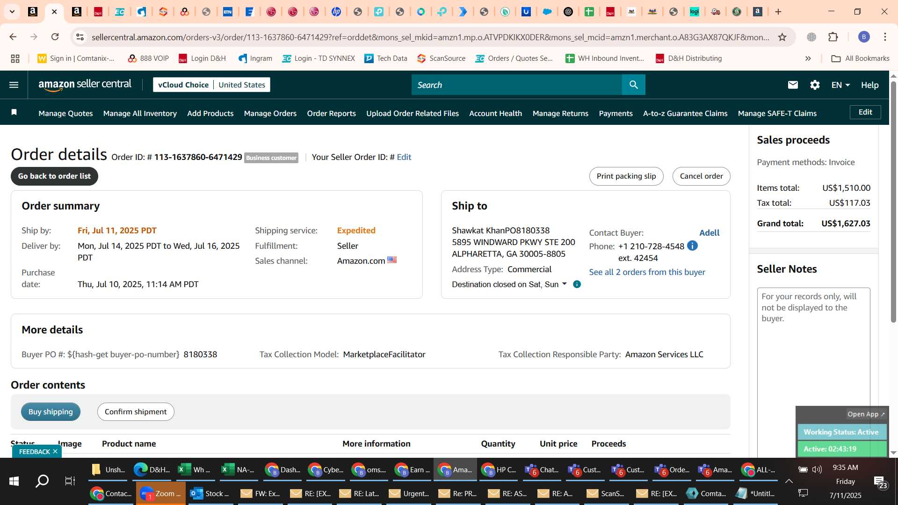Image resolution: width=898 pixels, height=505 pixels.
Task: Click Open App in tracker widget
Action: tap(866, 414)
